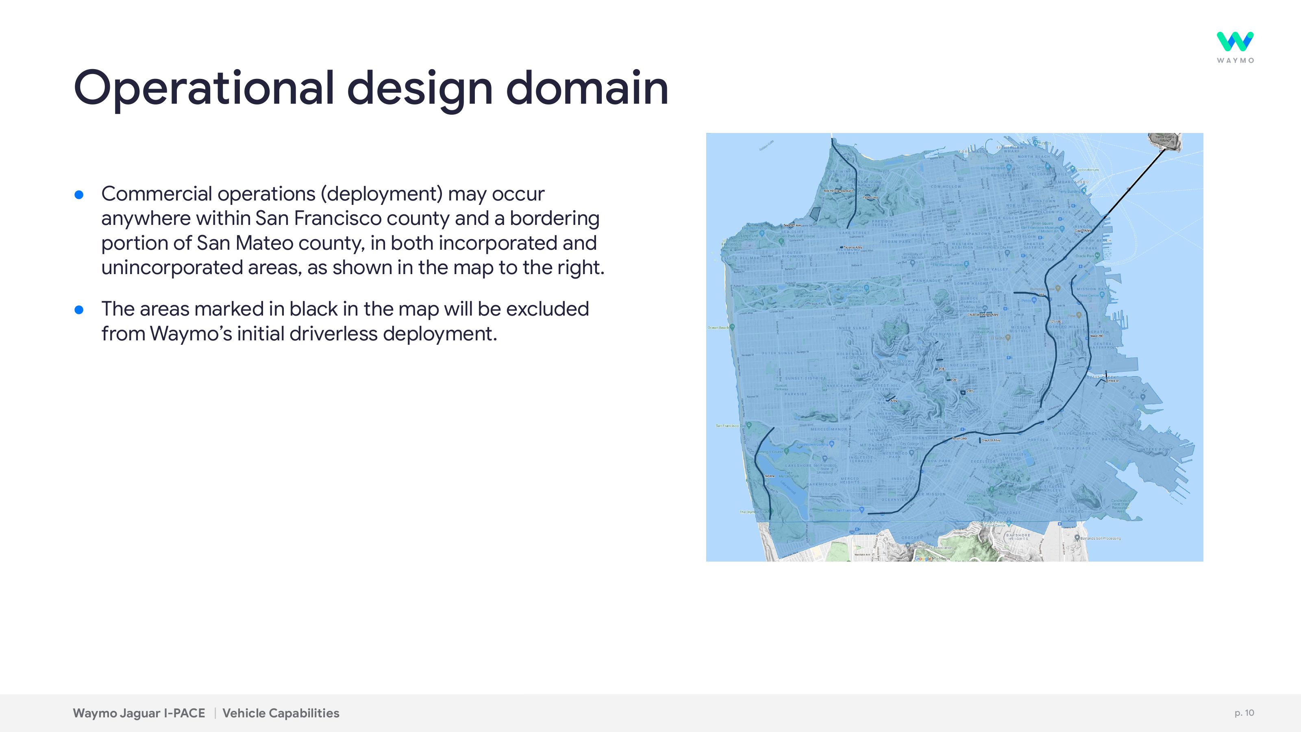The width and height of the screenshot is (1301, 732).
Task: Select San Francisco Museum of Modern Art pin
Action: pyautogui.click(x=1062, y=229)
